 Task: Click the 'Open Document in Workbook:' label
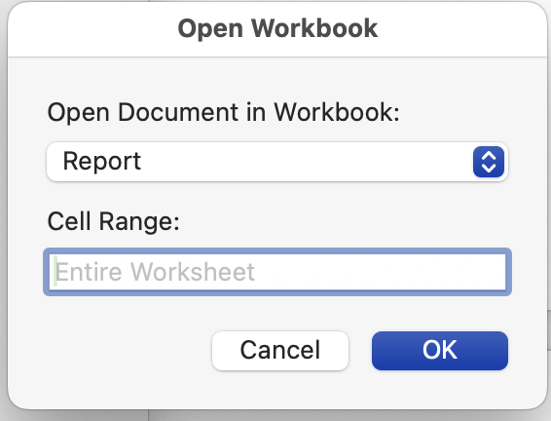(224, 112)
